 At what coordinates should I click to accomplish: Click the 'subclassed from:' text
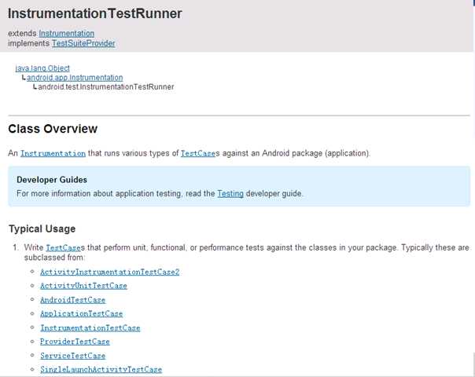click(54, 258)
